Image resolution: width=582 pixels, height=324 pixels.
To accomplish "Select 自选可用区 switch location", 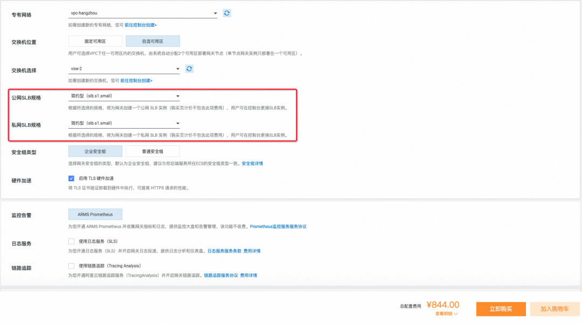I will [x=153, y=41].
